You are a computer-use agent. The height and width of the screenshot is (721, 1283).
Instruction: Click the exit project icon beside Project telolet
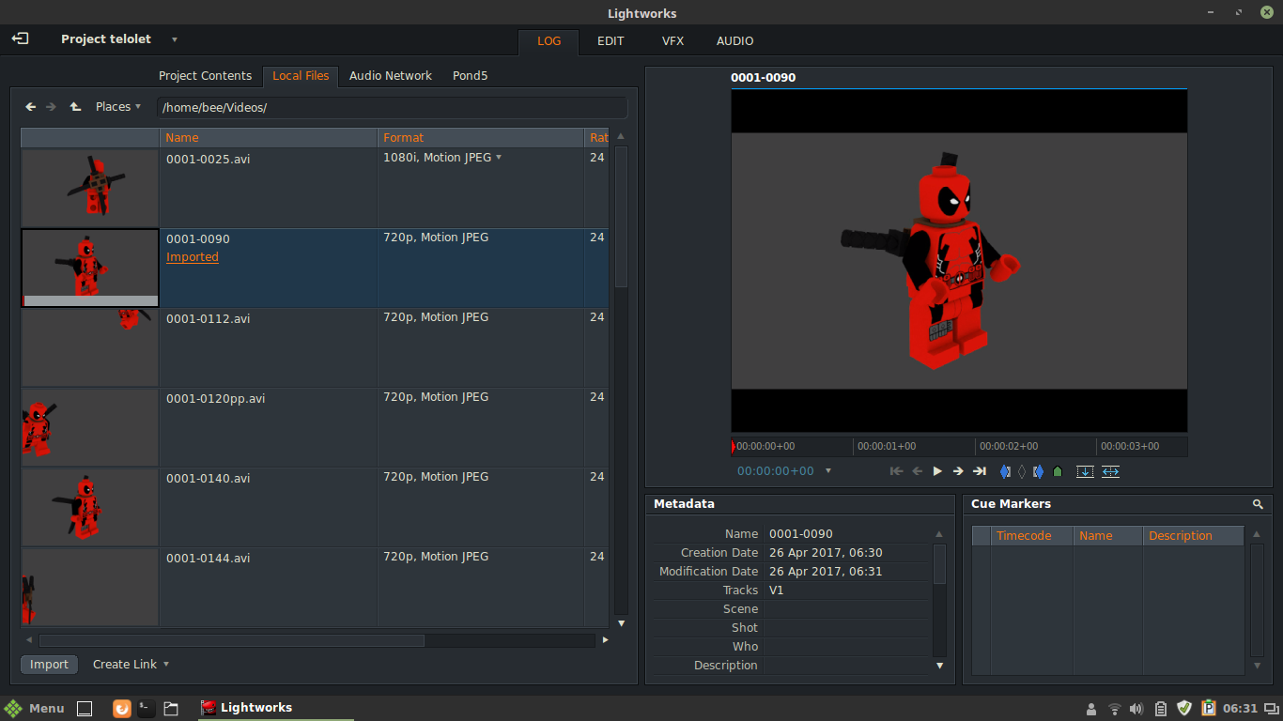pos(21,39)
